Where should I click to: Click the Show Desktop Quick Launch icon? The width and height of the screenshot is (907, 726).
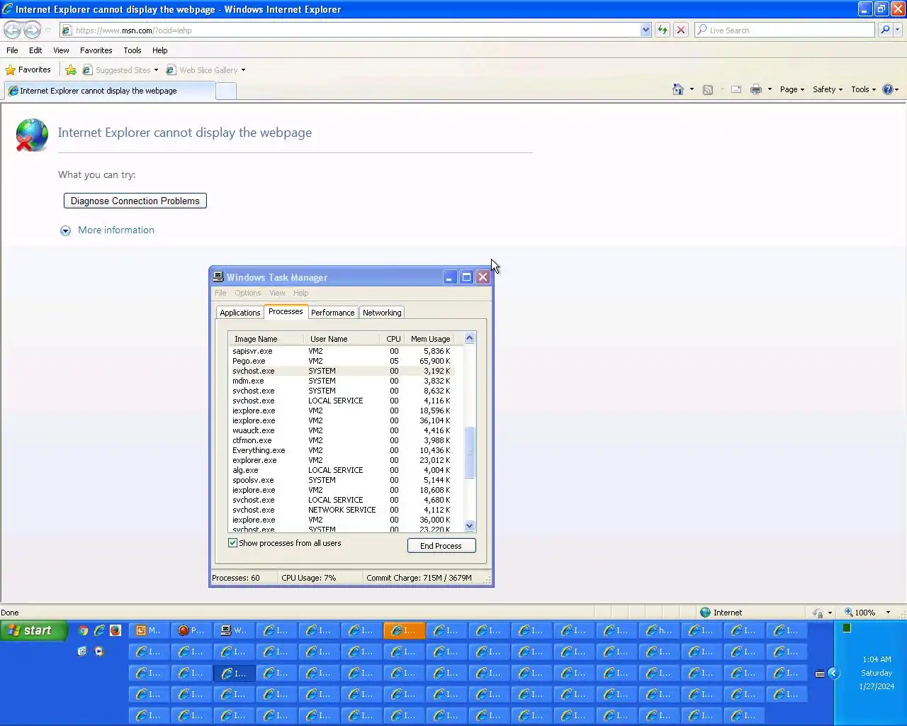(x=82, y=651)
